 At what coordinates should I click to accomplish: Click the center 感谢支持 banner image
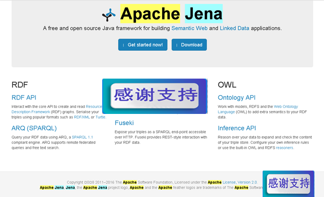(x=155, y=96)
